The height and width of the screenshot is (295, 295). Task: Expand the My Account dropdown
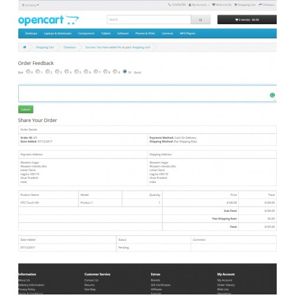pos(199,5)
